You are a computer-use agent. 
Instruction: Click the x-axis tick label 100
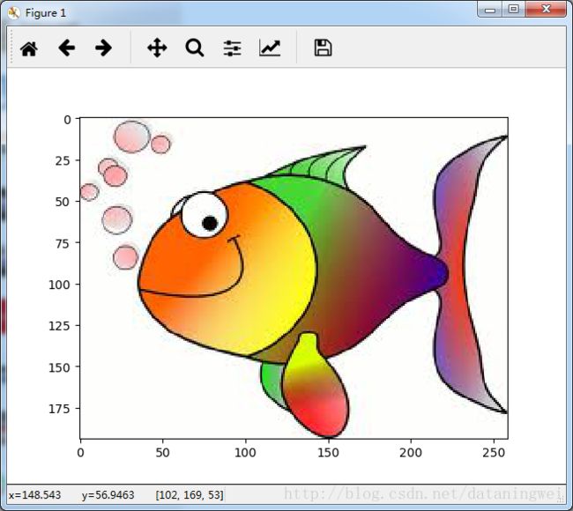click(x=245, y=453)
